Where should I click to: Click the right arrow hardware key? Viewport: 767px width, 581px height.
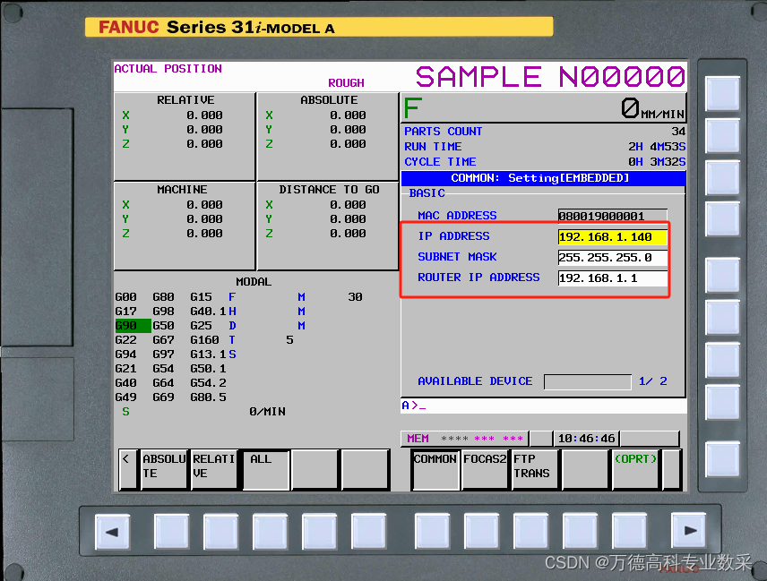pos(689,530)
